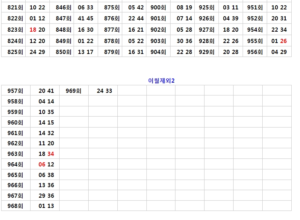This screenshot has width=300, height=220.
Task: Click the 06 12 cell beside 964회
Action: pos(46,165)
